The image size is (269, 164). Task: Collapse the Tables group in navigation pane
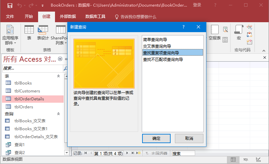[59, 76]
